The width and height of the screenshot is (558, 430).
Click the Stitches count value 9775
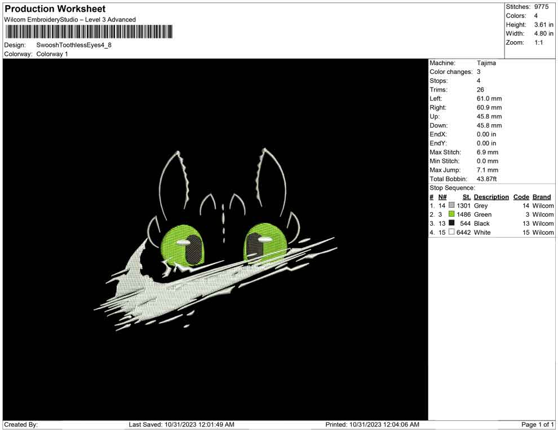click(x=541, y=7)
